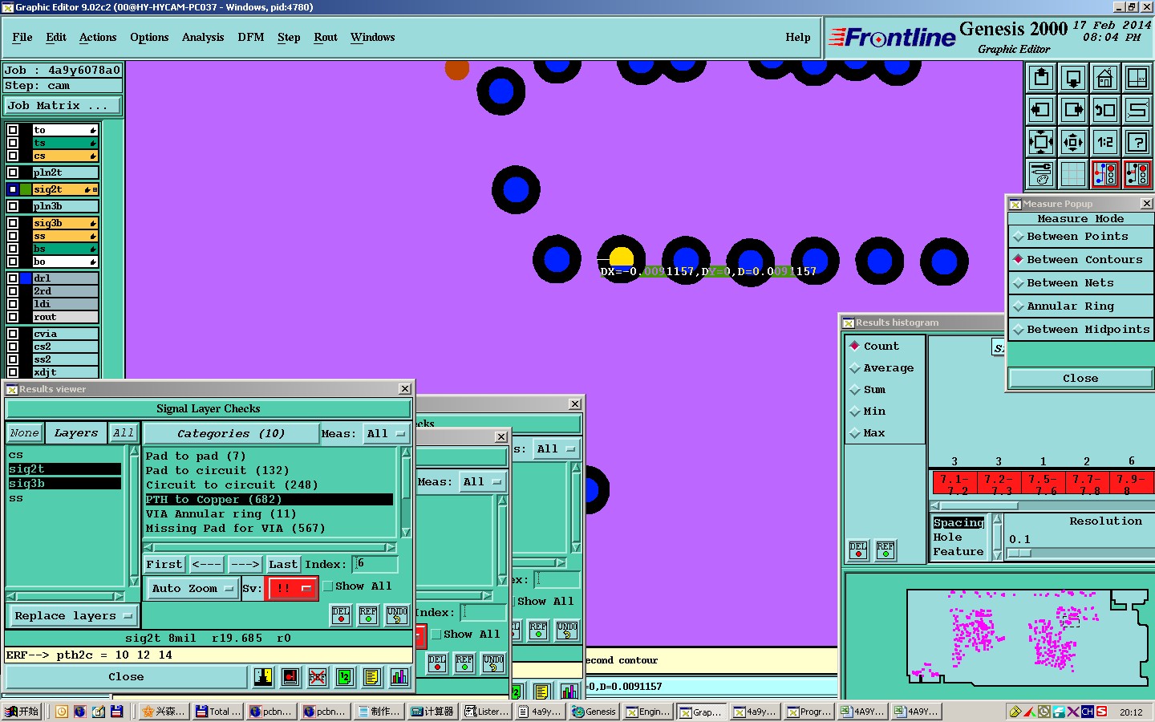This screenshot has height=722, width=1155.
Task: Open the Rout menu
Action: tap(326, 38)
